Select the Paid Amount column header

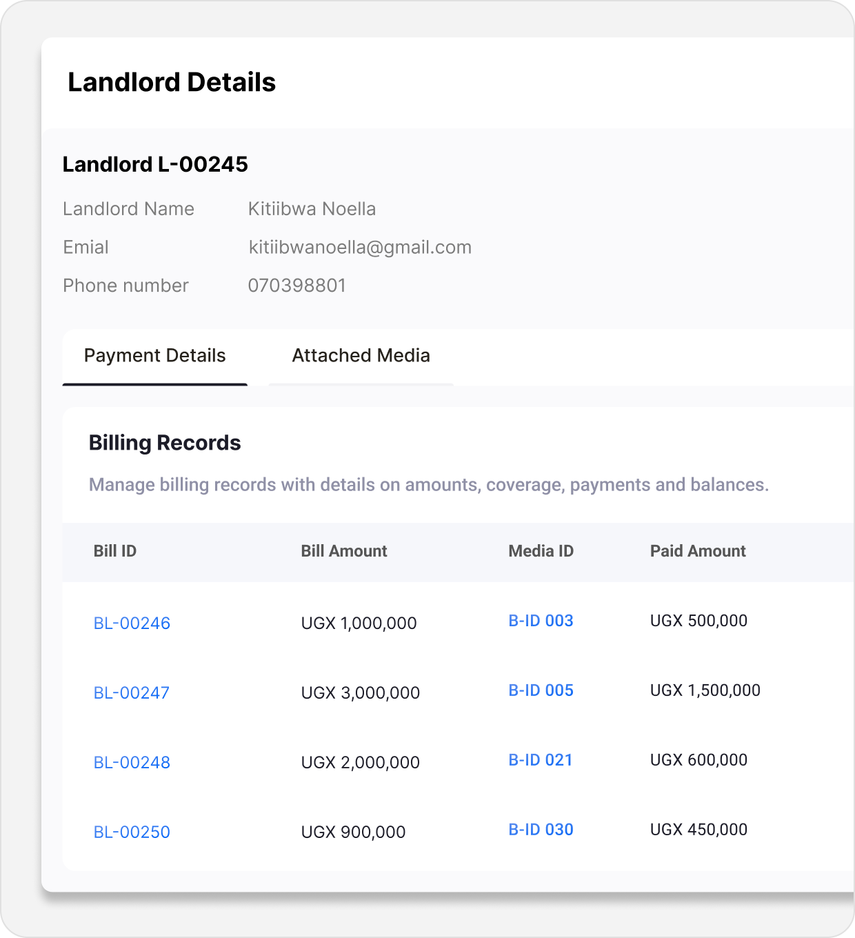coord(698,551)
